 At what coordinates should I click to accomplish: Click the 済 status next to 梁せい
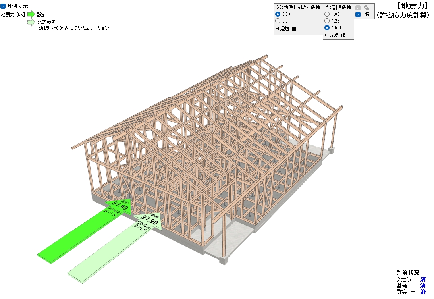coord(423,279)
